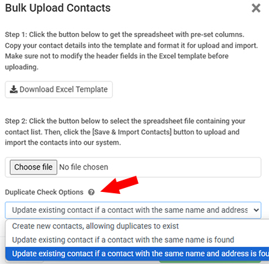Click the Bulk Upload Contacts title
269x264 pixels.
pyautogui.click(x=58, y=8)
